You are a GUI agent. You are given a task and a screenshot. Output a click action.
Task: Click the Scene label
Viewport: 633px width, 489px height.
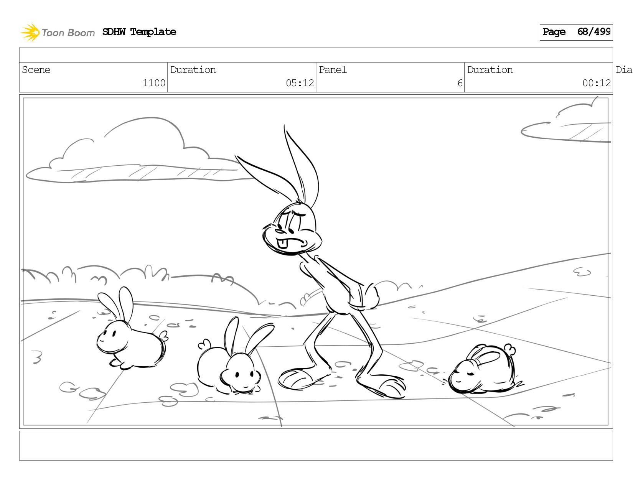pos(36,70)
